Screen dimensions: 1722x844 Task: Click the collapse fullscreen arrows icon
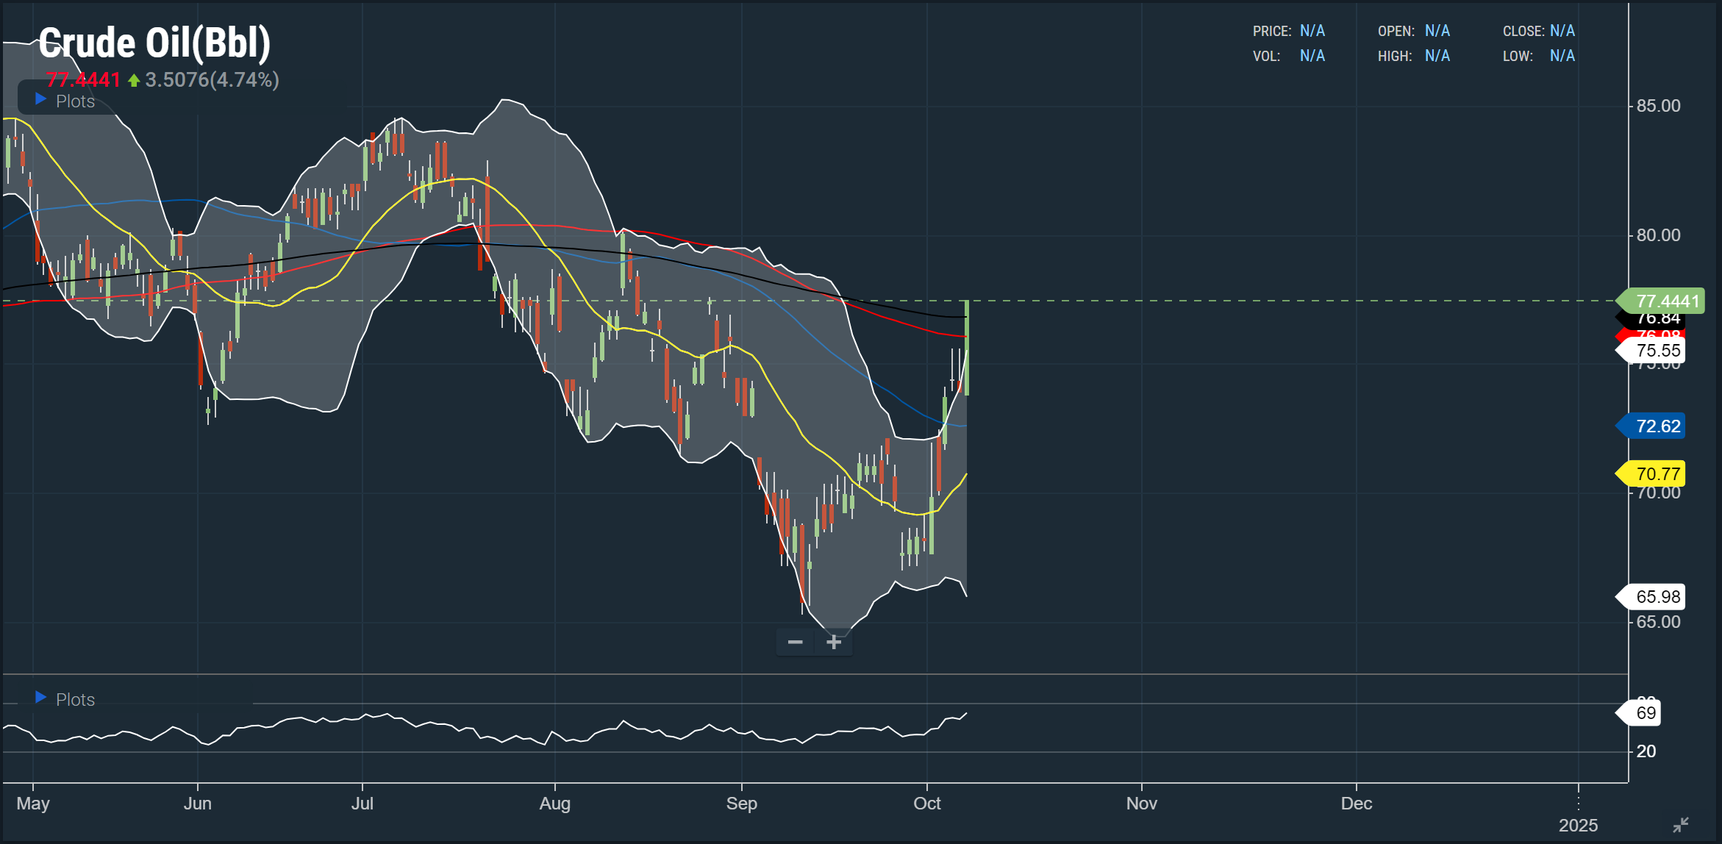coord(1680,825)
